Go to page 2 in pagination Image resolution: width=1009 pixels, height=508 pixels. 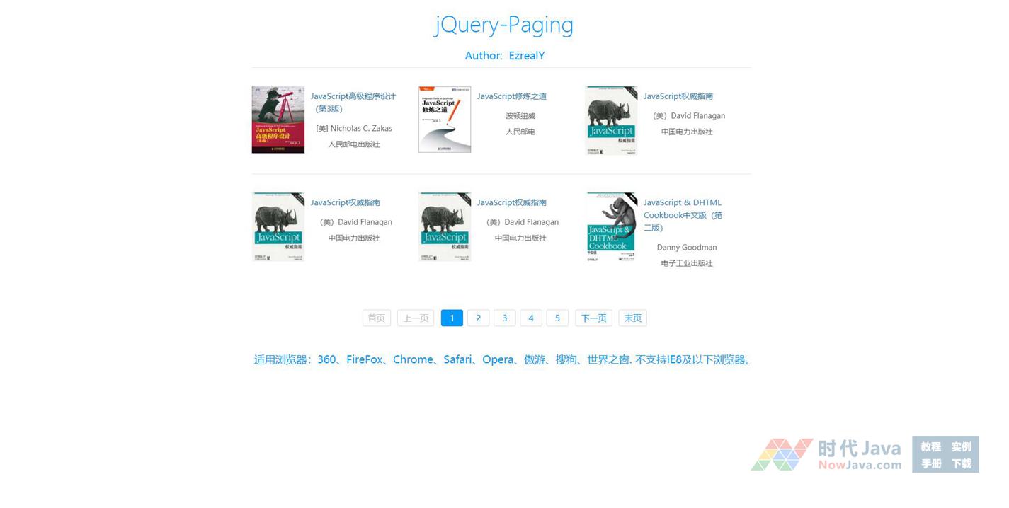[478, 318]
